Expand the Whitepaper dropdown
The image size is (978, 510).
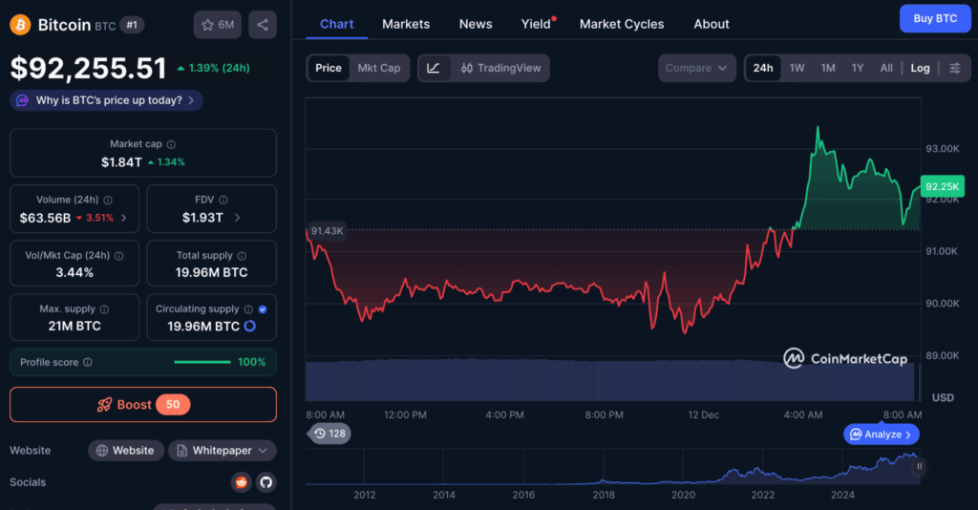(x=223, y=450)
